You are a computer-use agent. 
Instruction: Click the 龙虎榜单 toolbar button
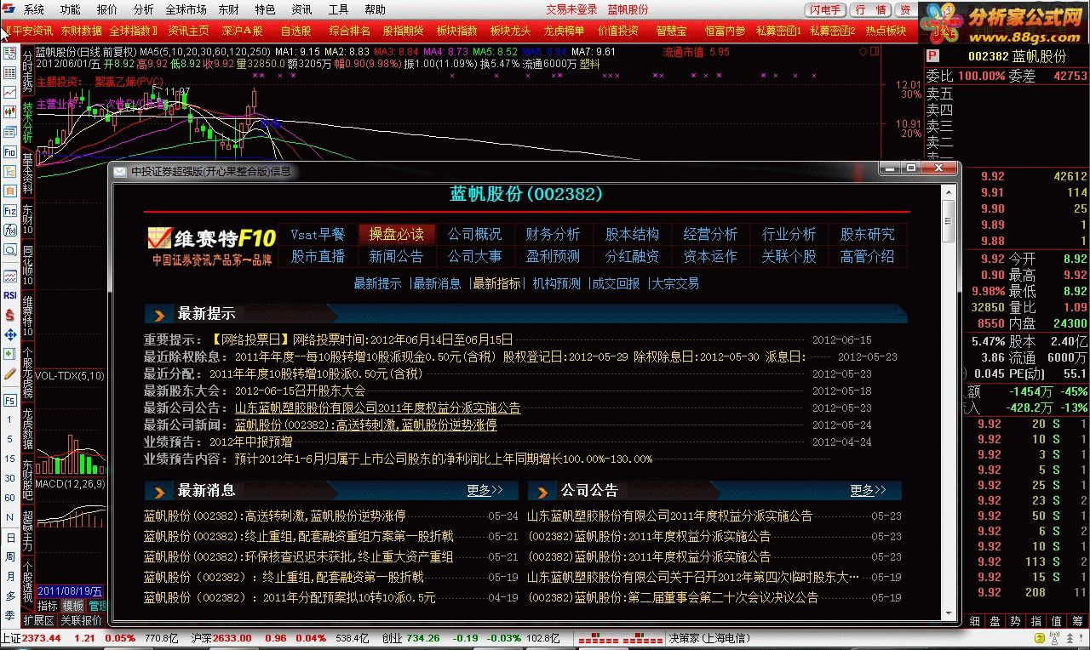[x=563, y=31]
